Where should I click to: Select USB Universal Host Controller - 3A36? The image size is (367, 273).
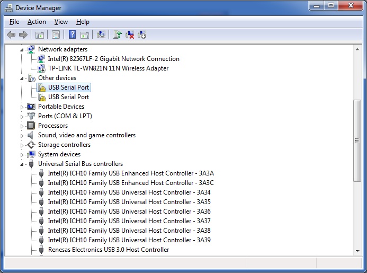129,212
